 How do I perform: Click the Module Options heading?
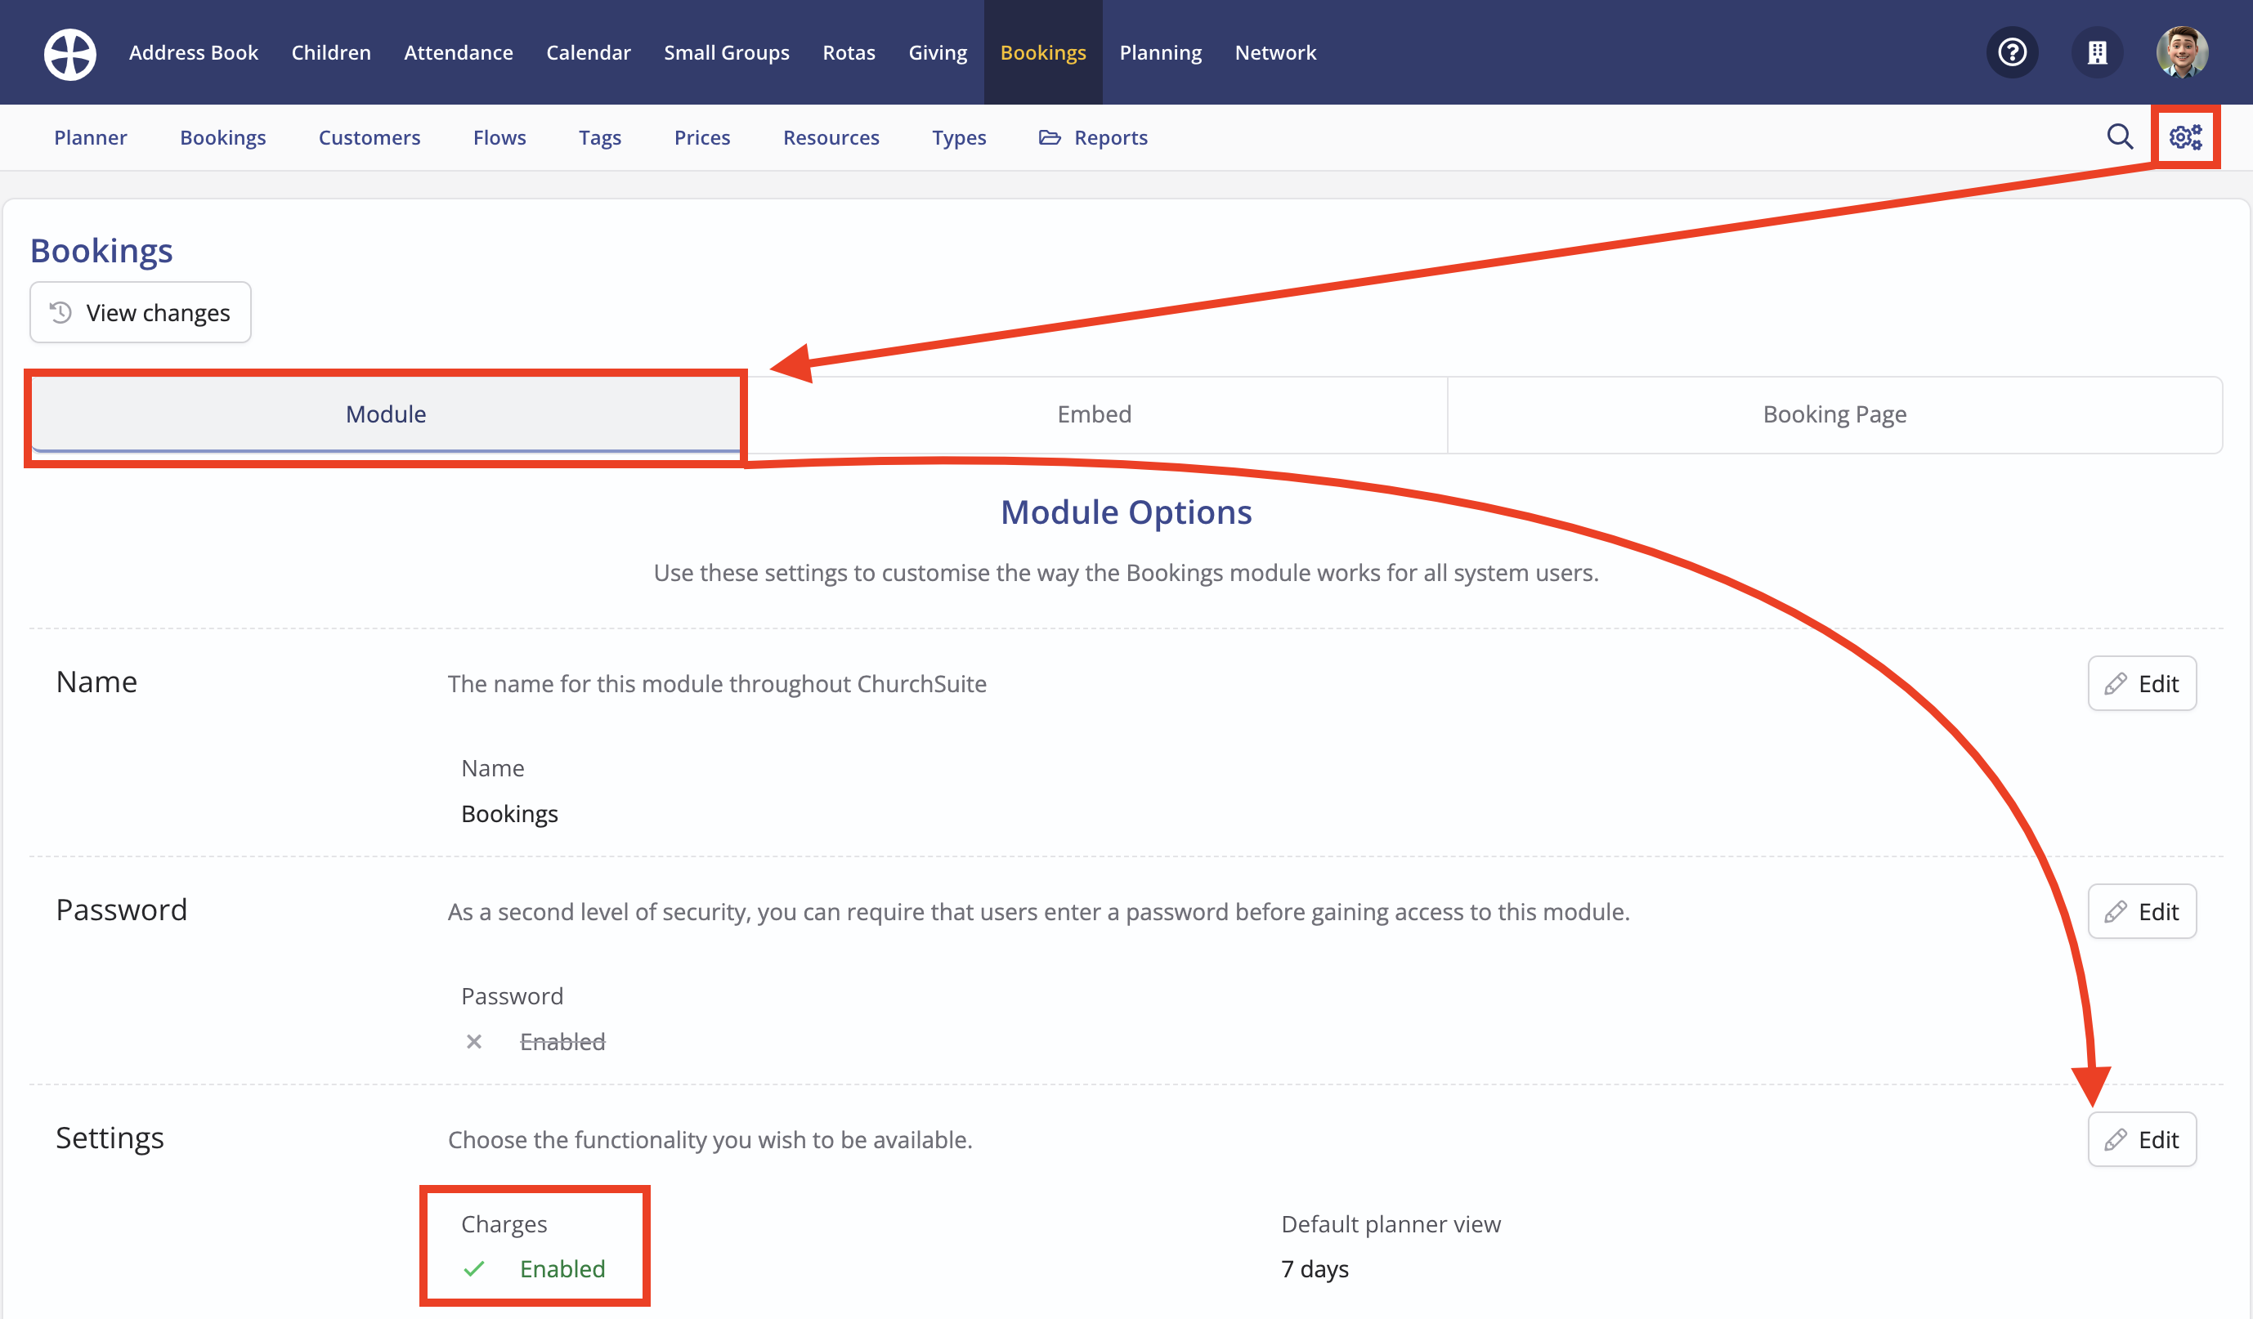1126,512
